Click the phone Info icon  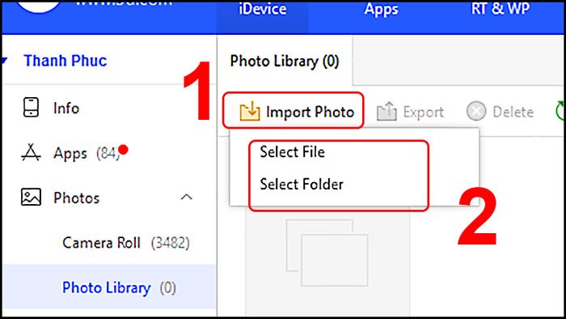click(31, 108)
